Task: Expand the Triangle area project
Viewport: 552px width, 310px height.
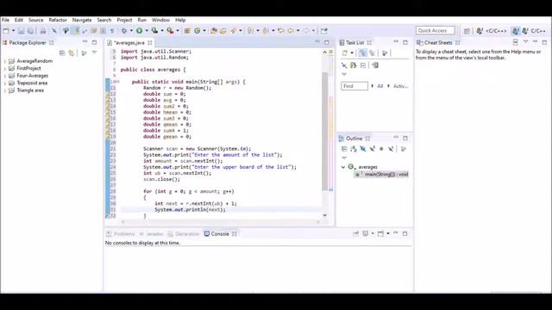Action: 5,90
